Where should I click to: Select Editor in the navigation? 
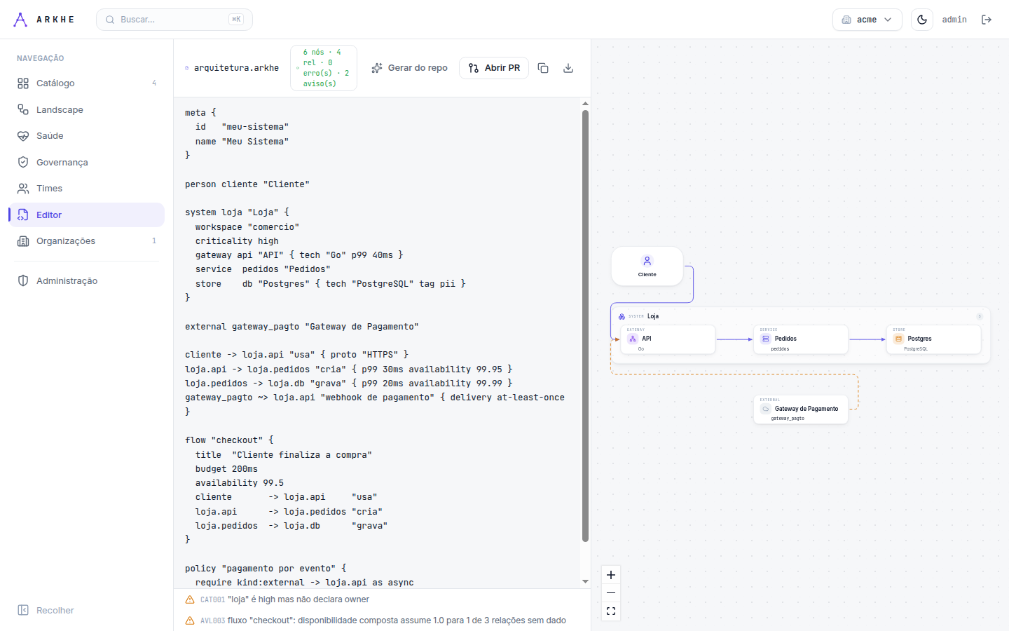point(87,215)
